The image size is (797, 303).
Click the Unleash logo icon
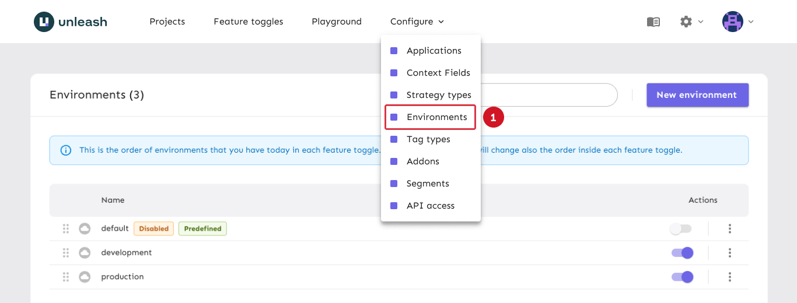[x=44, y=22]
